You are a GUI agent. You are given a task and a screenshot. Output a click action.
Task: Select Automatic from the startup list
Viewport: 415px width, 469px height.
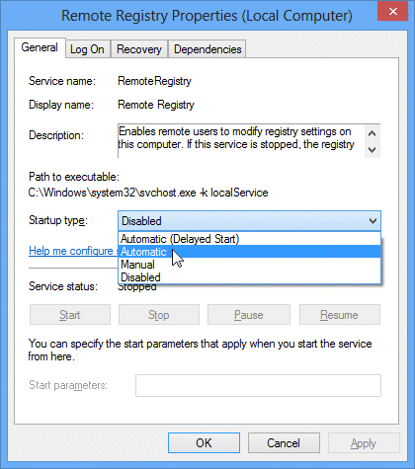click(249, 252)
